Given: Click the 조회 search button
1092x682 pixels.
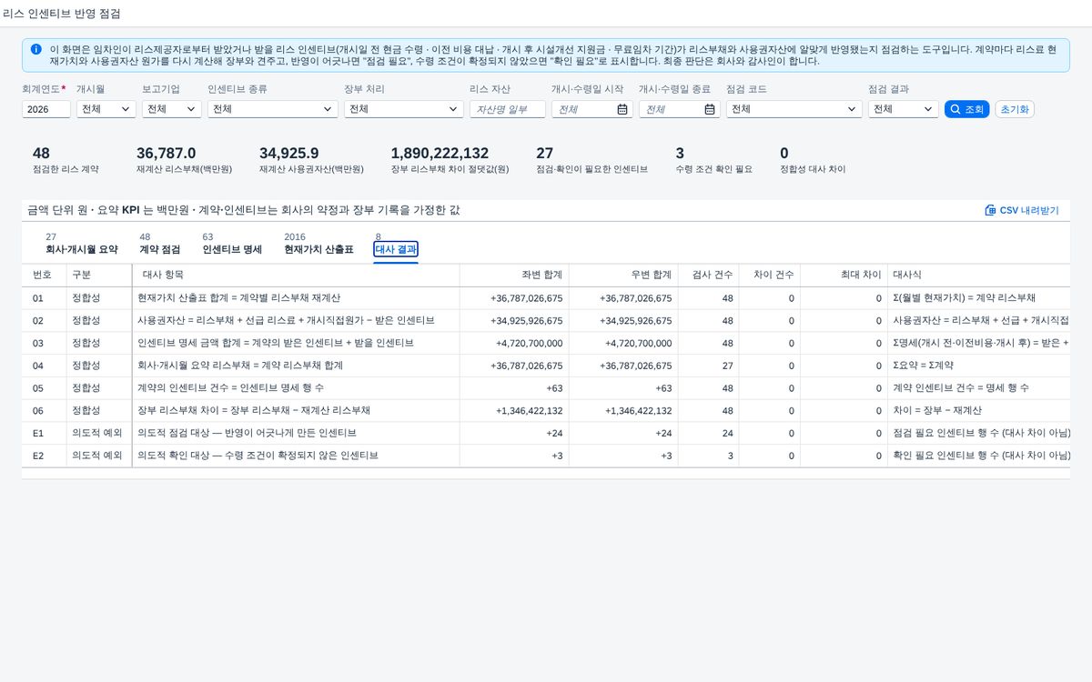Looking at the screenshot, I should [966, 109].
